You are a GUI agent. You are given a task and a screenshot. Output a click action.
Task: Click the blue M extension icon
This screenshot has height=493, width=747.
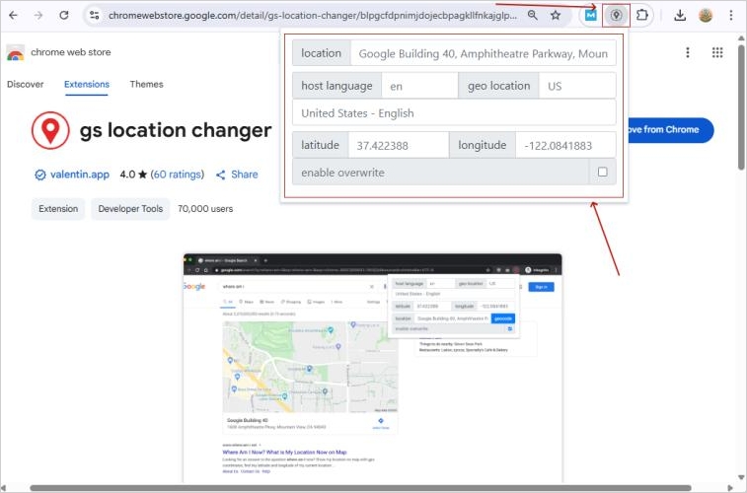[591, 16]
